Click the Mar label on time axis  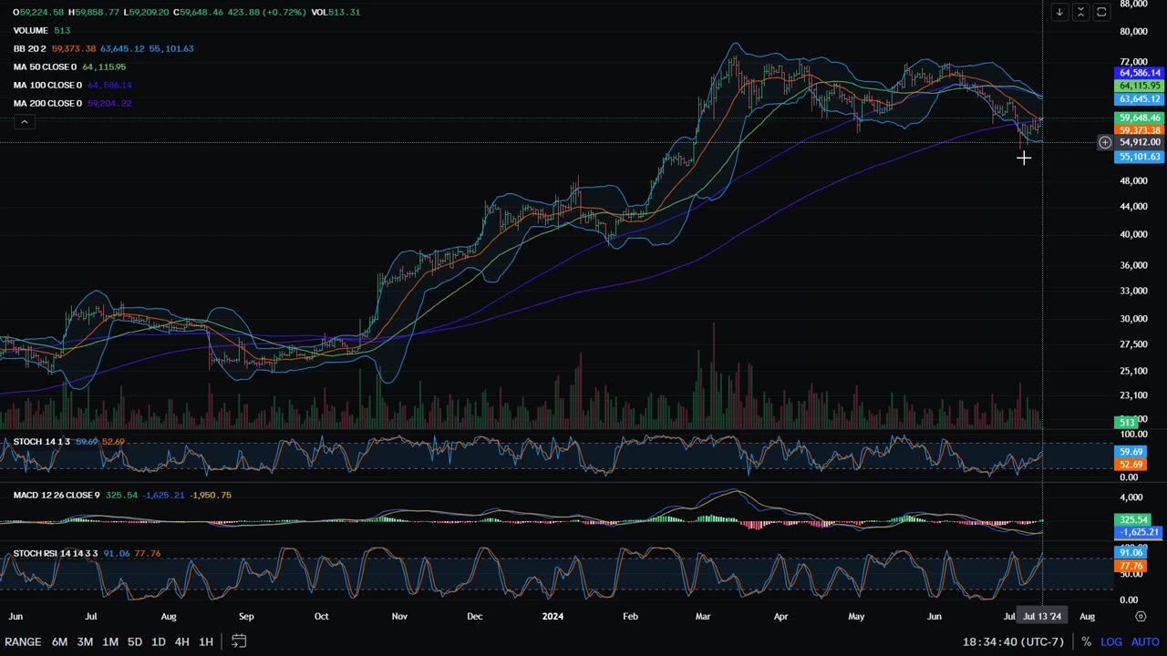pos(703,617)
